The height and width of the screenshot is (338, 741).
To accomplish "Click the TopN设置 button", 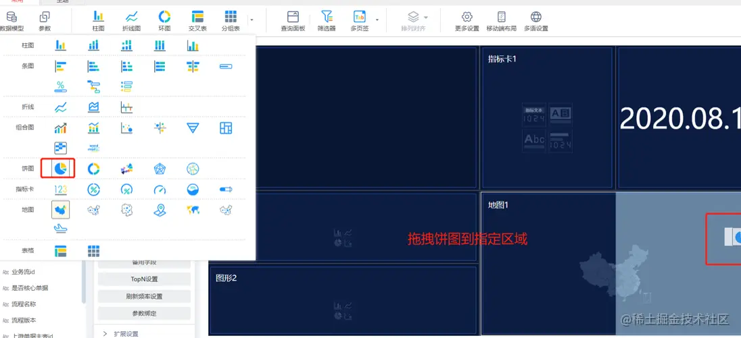I will pos(144,279).
